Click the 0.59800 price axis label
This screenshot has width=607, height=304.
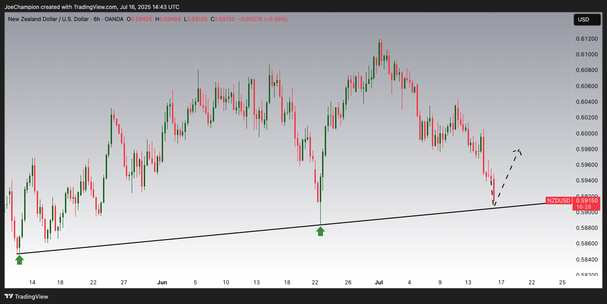point(586,149)
